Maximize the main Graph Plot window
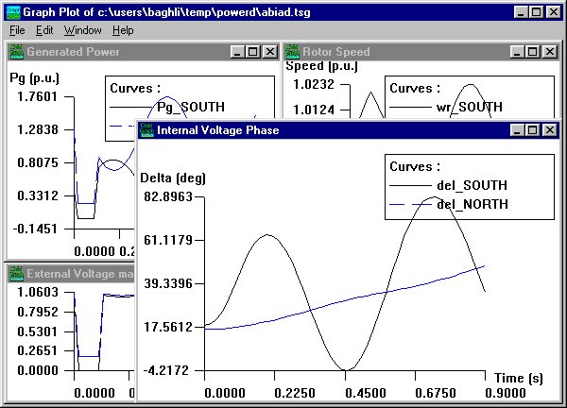This screenshot has width=567, height=408. coord(537,12)
